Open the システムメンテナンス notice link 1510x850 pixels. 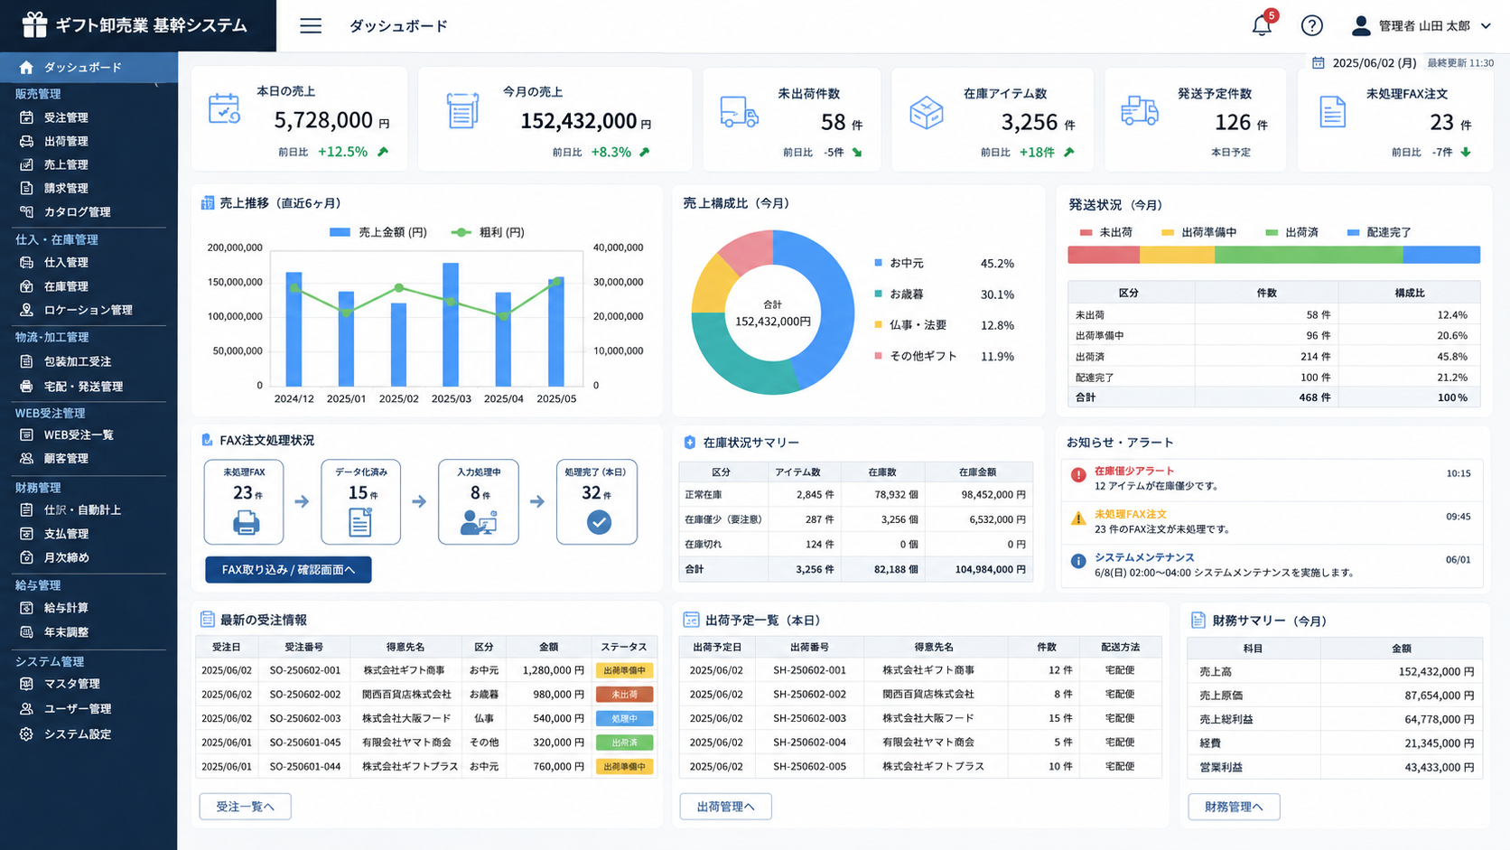(1144, 557)
